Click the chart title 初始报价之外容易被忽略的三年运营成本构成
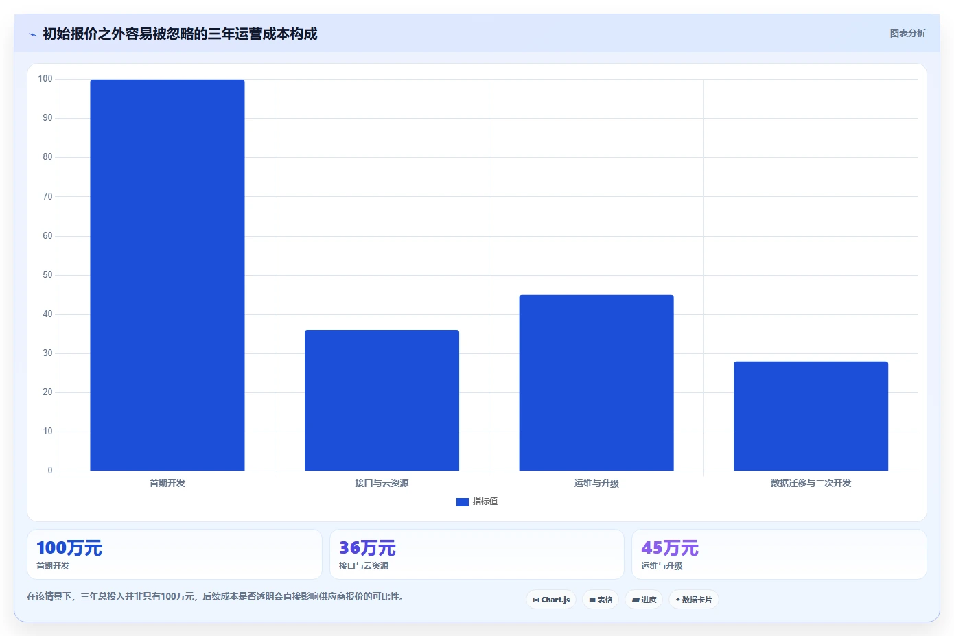Screen dimensions: 954x636 [180, 34]
